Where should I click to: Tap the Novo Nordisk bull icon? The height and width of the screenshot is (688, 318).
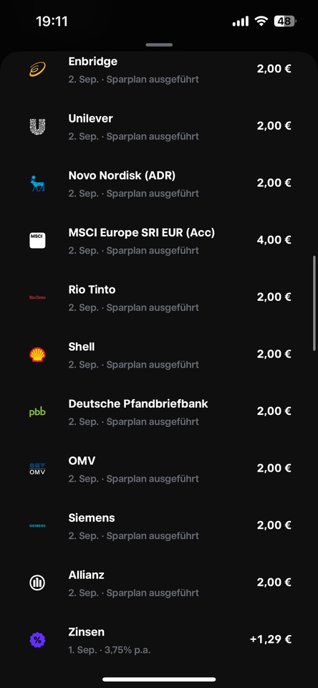(37, 183)
